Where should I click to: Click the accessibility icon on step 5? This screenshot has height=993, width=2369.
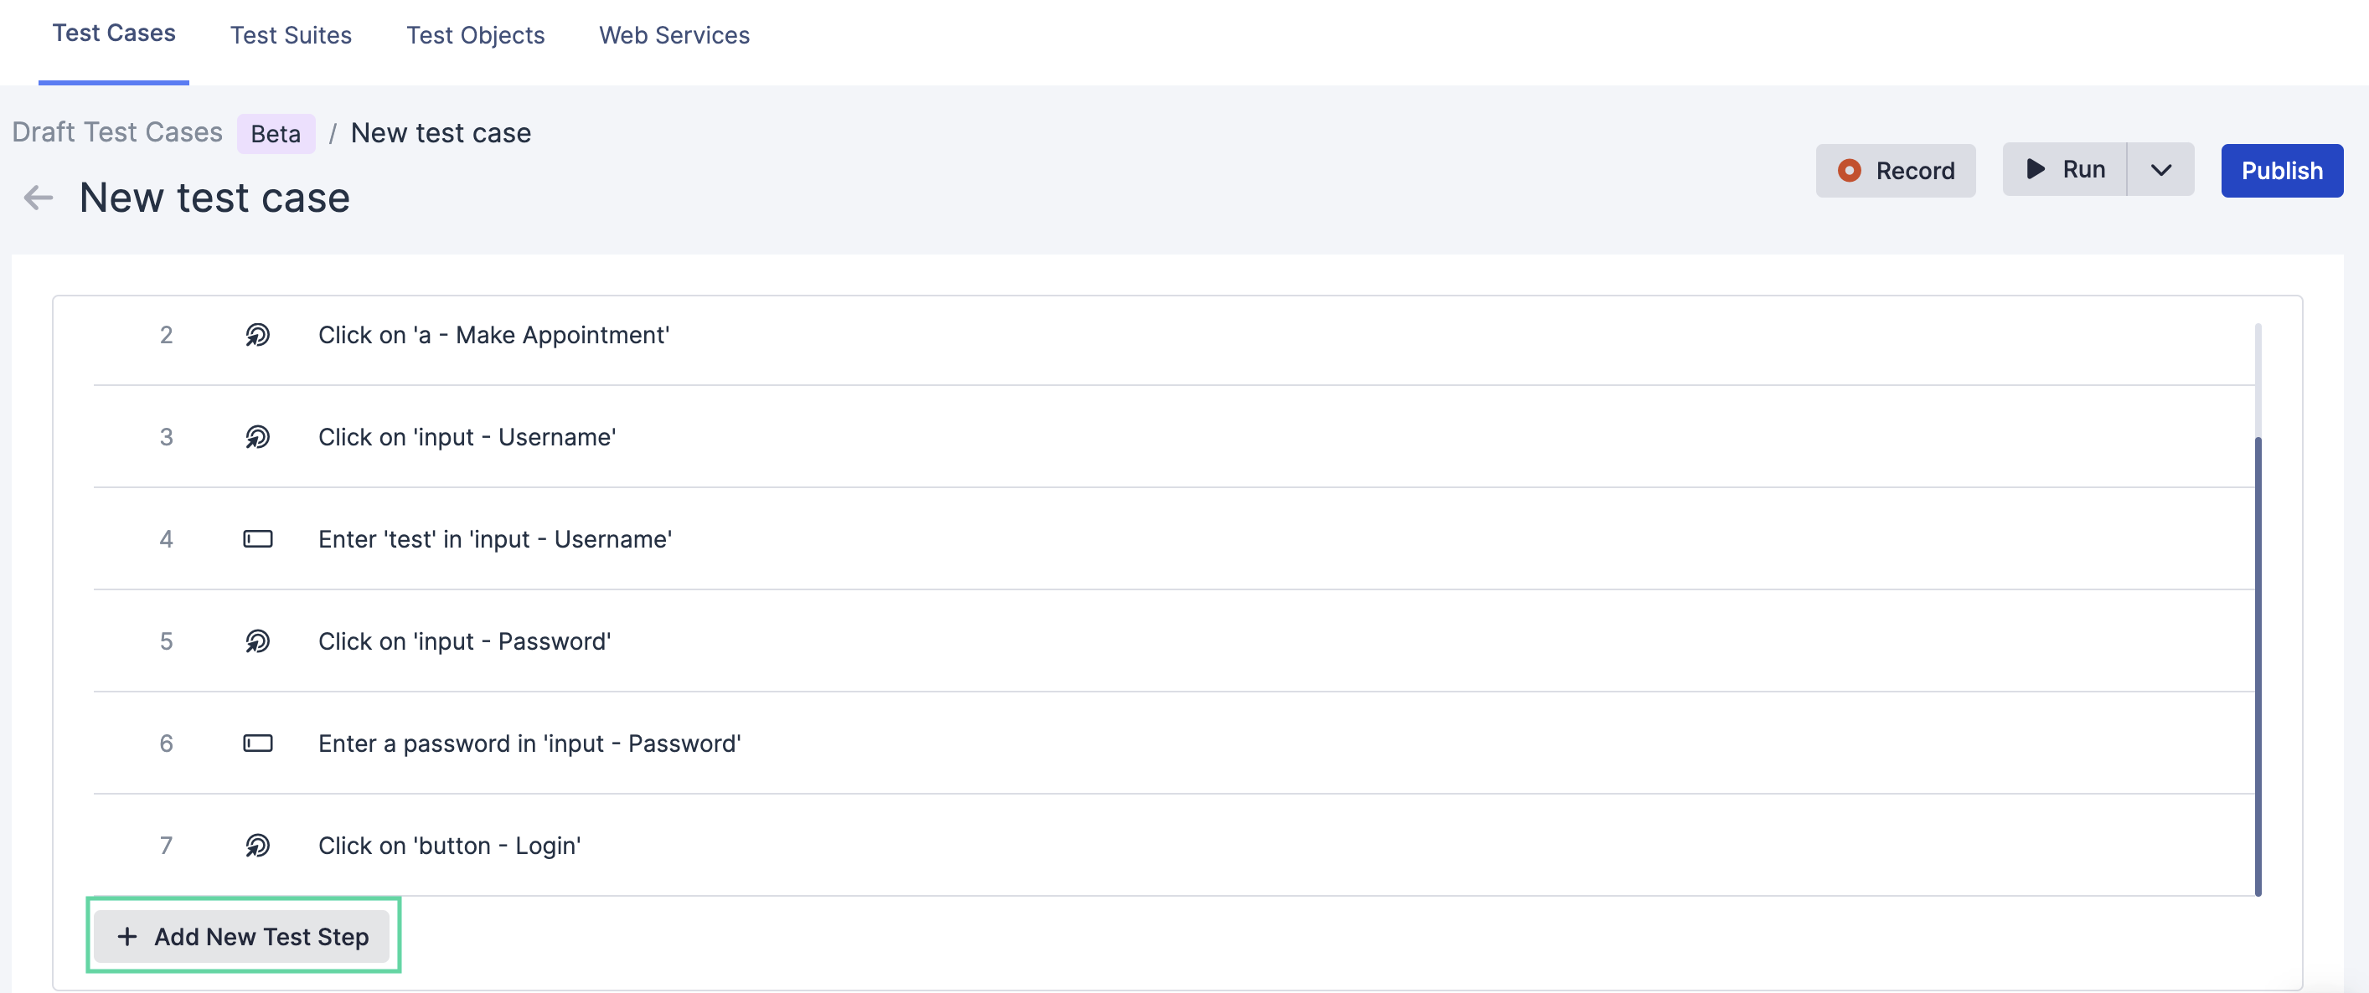[x=257, y=640]
